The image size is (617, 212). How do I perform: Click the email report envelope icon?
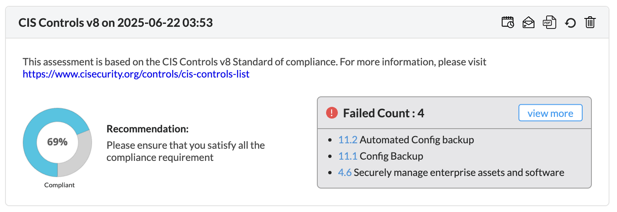pyautogui.click(x=528, y=22)
